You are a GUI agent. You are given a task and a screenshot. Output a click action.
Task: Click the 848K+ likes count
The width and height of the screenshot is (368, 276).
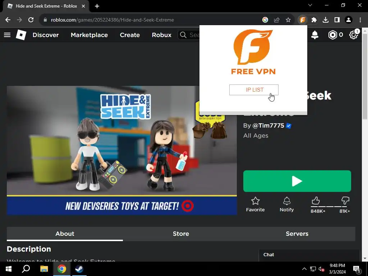[x=318, y=211]
